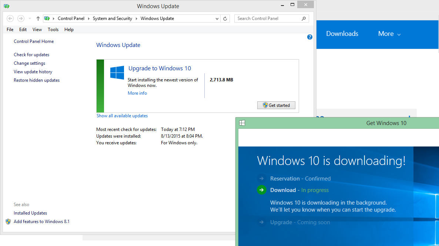Refresh the Windows Update page
This screenshot has width=439, height=246.
tap(225, 18)
